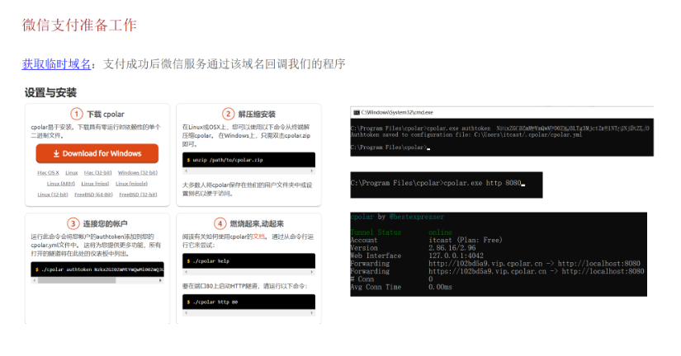The width and height of the screenshot is (681, 356).
Task: Click the cpolar.exe http 8080 command line
Action: [x=437, y=183]
